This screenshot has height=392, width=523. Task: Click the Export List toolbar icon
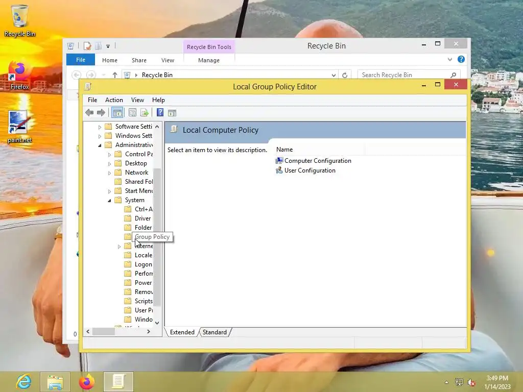tap(144, 113)
